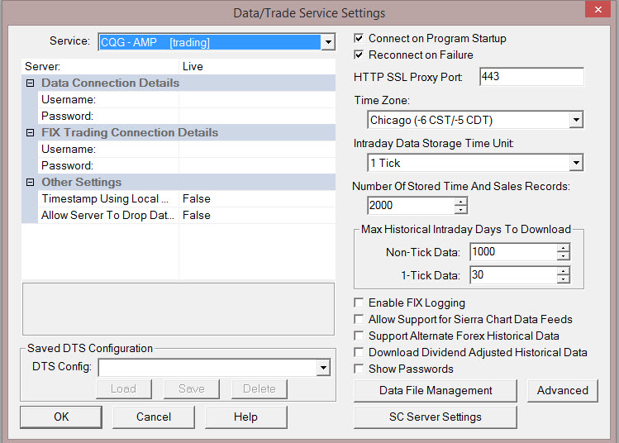Viewport: 619px width, 443px height.
Task: Click the HTTP SSL Proxy Port field
Action: coord(530,77)
